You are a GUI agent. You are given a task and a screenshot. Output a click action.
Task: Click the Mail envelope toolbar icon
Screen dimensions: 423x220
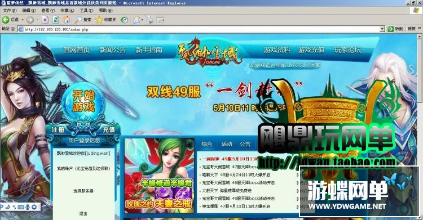click(x=137, y=20)
